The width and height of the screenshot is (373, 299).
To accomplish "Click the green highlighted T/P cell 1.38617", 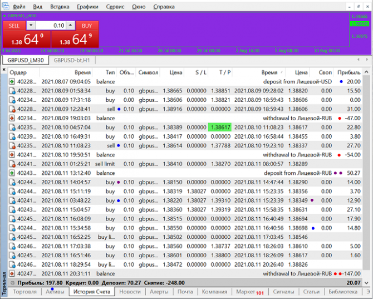I will point(220,128).
